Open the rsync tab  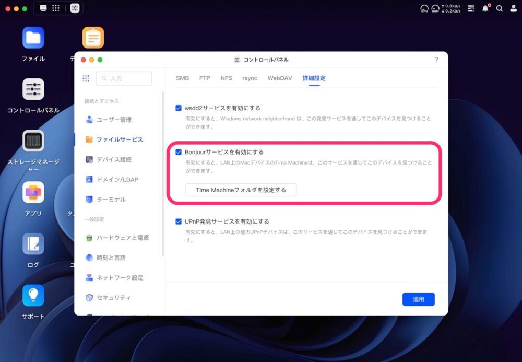click(250, 78)
